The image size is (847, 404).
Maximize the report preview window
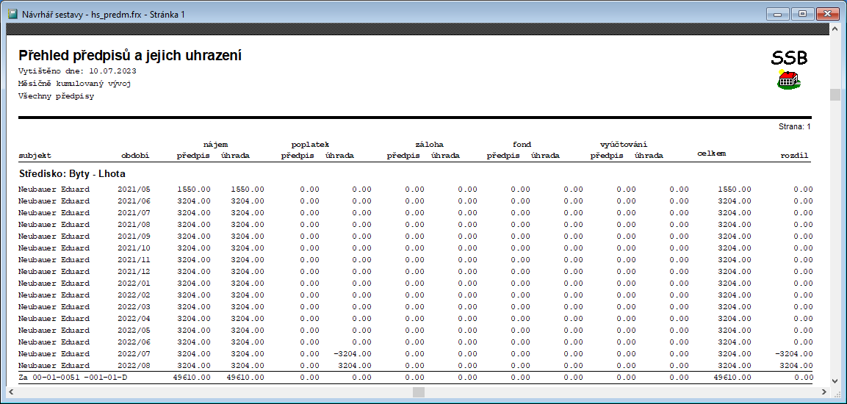[x=801, y=13]
